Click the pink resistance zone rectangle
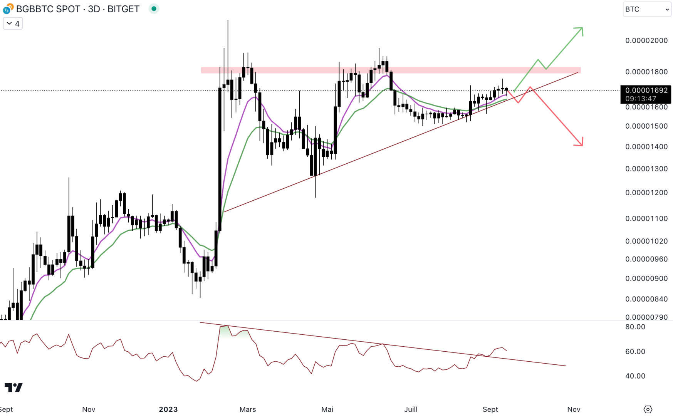Image resolution: width=673 pixels, height=416 pixels. [x=391, y=70]
